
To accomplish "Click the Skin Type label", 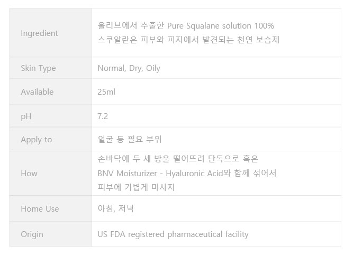I will tap(38, 68).
